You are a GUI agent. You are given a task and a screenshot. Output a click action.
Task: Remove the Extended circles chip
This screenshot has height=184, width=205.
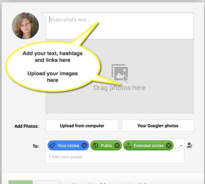point(169,146)
